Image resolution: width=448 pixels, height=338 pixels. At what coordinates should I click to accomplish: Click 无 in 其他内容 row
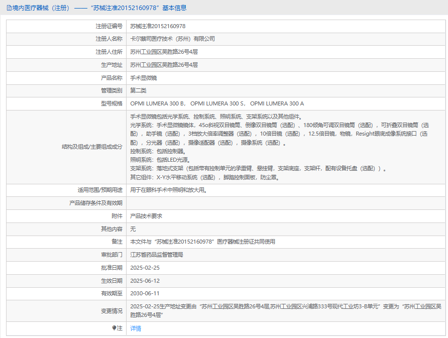point(133,229)
